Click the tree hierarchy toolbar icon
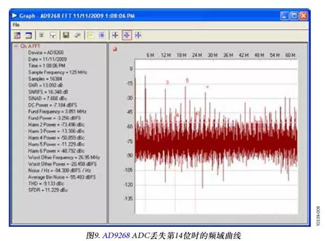This screenshot has height=241, width=325. (x=53, y=35)
